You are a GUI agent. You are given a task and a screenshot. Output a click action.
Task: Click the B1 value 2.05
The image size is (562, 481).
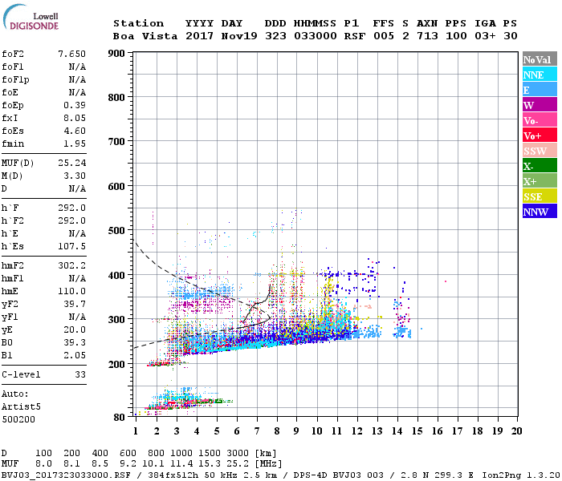click(x=75, y=356)
